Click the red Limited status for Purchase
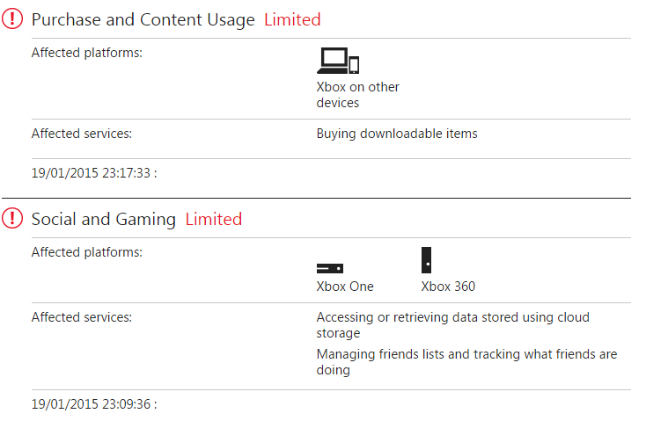This screenshot has width=646, height=421. pos(292,19)
